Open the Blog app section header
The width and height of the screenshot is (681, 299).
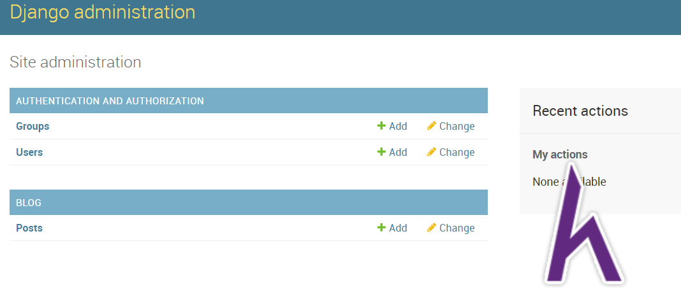click(x=29, y=203)
